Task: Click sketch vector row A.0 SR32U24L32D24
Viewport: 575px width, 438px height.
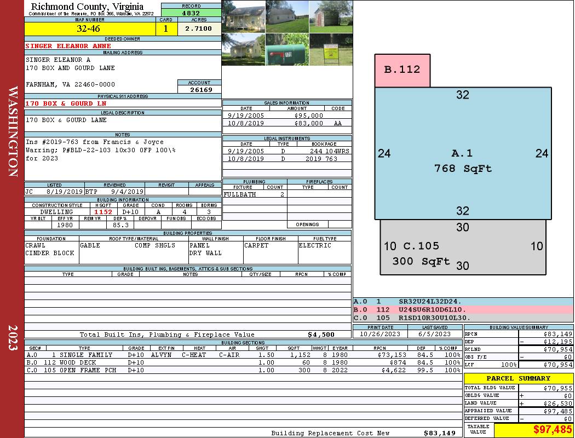Action: coord(463,302)
